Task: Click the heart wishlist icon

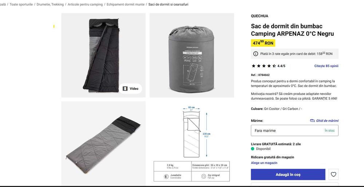Action: pos(333,175)
